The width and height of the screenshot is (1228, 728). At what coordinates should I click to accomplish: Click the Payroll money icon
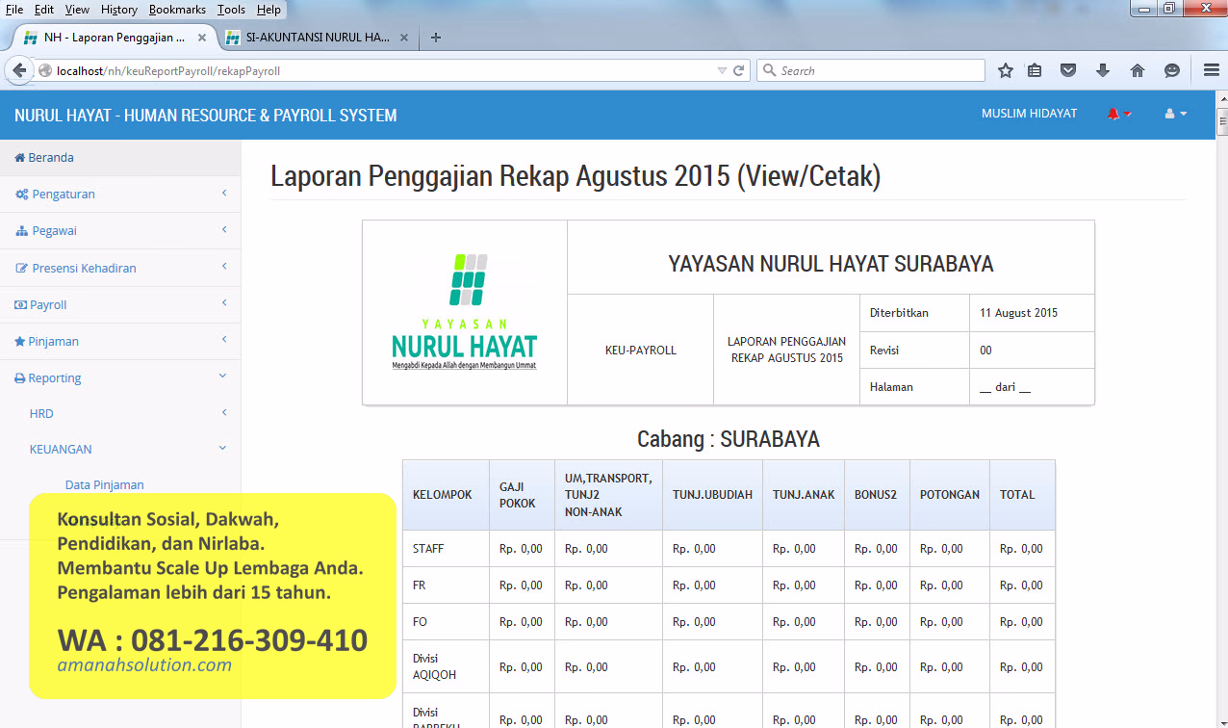tap(21, 305)
